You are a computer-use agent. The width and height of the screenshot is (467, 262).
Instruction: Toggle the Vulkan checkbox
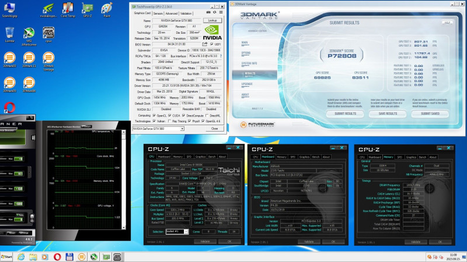[154, 121]
